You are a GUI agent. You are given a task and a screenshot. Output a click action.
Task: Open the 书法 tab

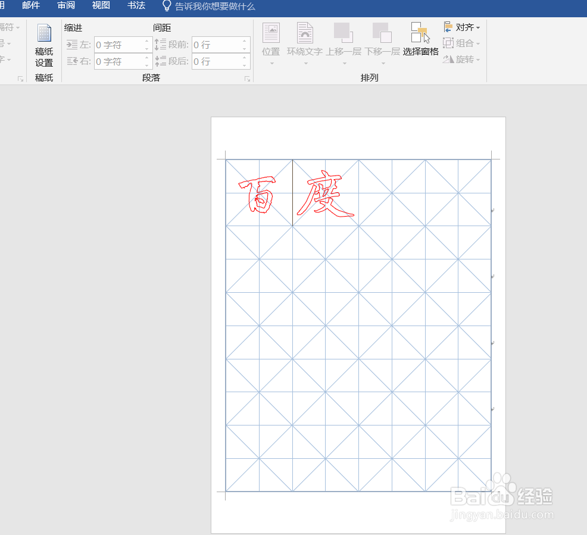pyautogui.click(x=136, y=5)
